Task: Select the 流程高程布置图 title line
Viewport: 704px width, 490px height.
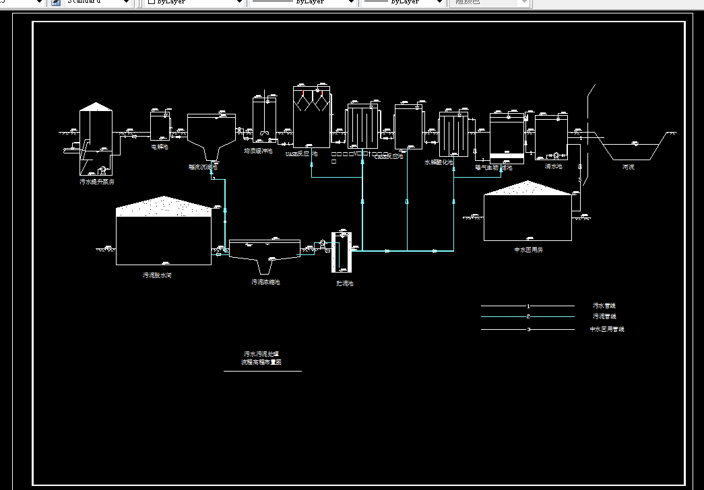Action: (261, 362)
